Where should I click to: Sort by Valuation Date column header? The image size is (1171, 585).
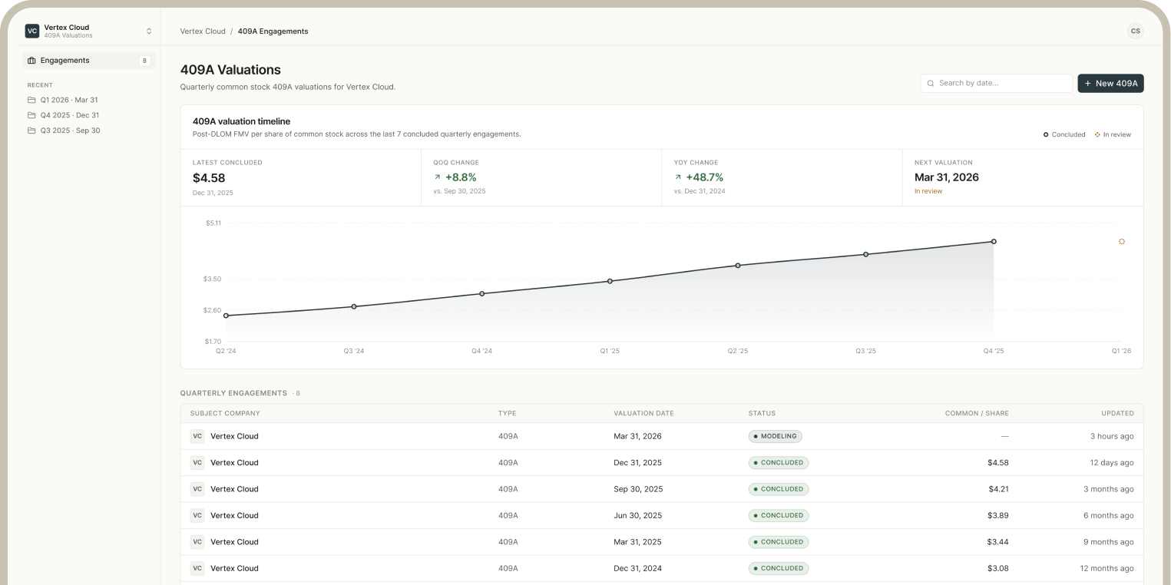(643, 414)
